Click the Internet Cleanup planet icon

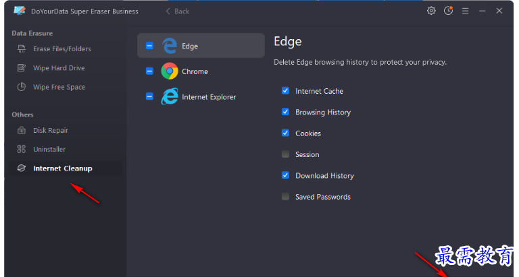point(22,168)
